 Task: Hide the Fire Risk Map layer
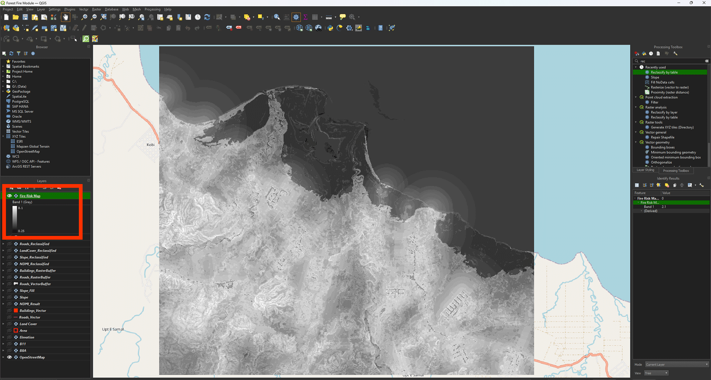(x=10, y=196)
